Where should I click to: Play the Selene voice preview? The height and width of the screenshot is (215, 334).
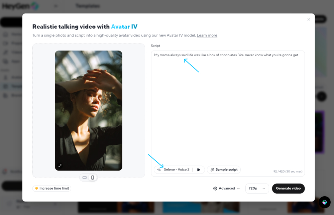[x=199, y=170]
